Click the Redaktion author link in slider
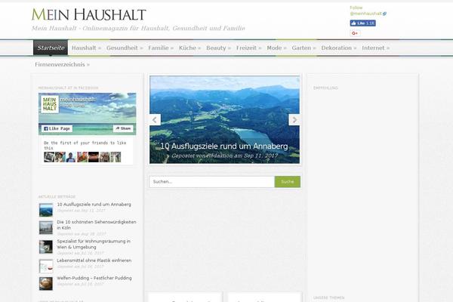Image resolution: width=453 pixels, height=302 pixels. point(218,156)
